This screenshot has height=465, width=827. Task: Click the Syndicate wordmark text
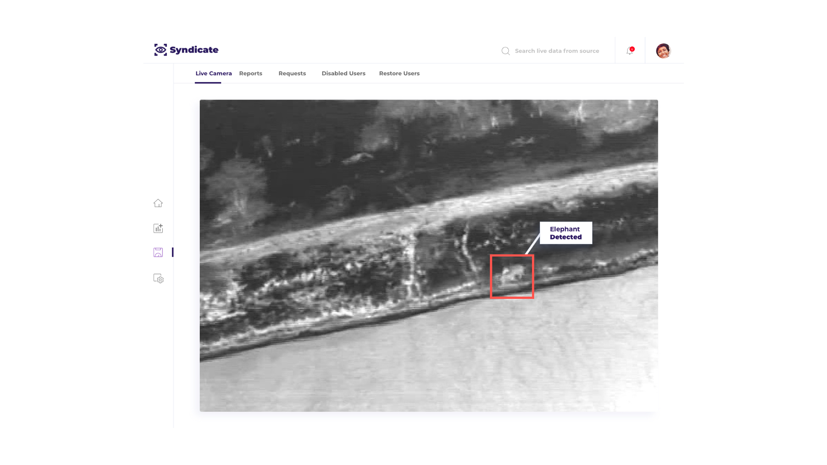(194, 50)
